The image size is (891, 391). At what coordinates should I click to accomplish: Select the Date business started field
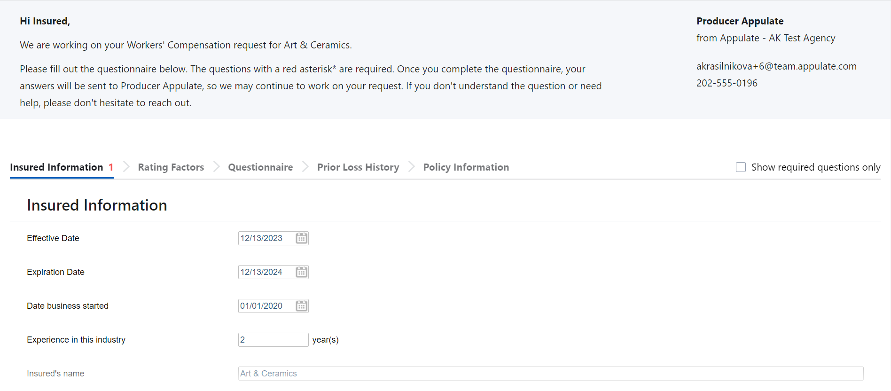pyautogui.click(x=266, y=306)
